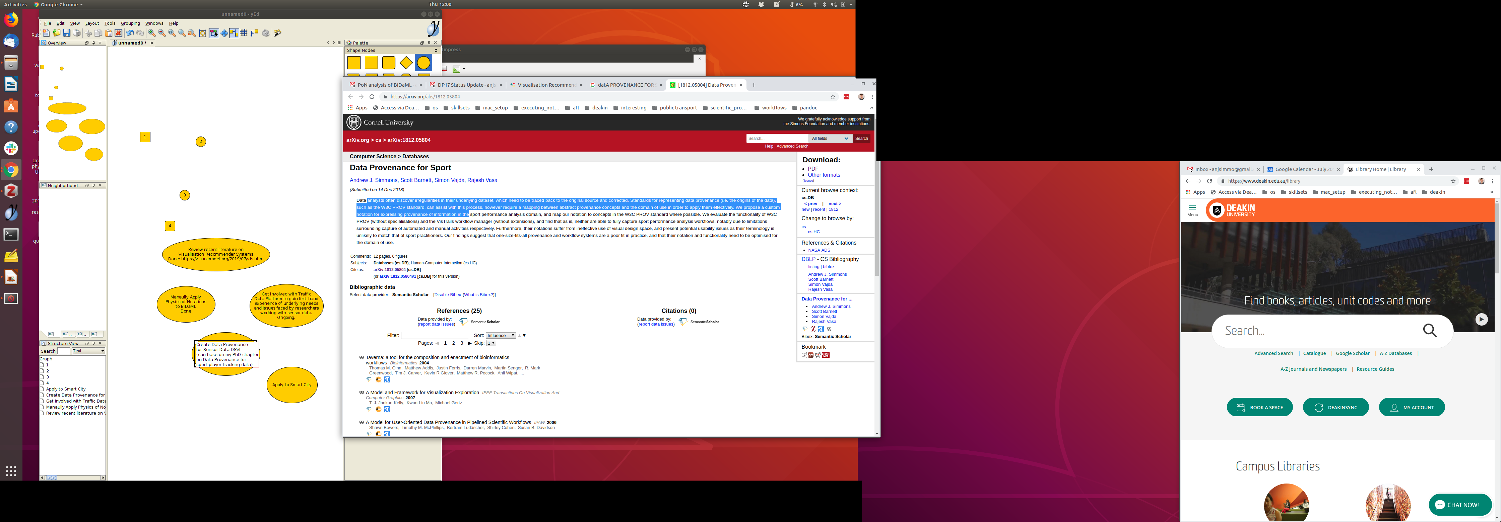Click the Save document icon in yEd toolbar
1501x522 pixels.
coord(66,33)
